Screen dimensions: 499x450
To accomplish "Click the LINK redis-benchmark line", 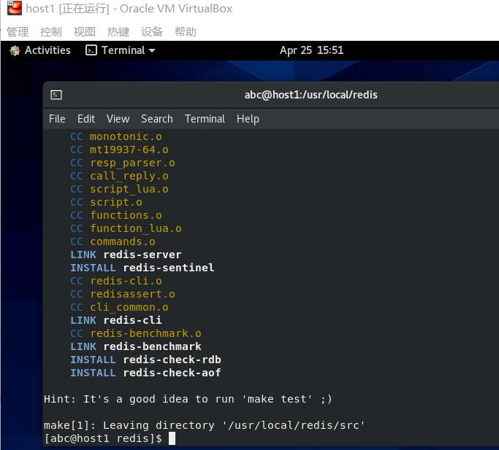I will [x=136, y=346].
